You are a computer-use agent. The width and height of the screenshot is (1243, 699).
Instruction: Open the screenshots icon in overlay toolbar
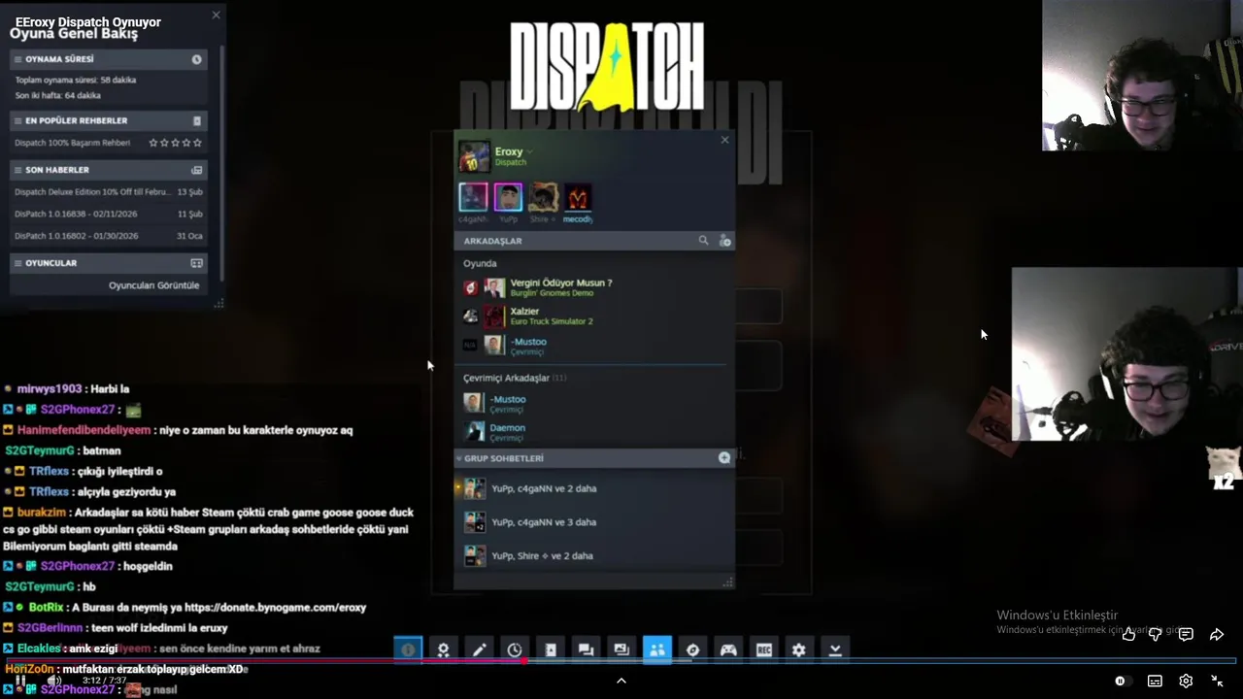pos(621,650)
